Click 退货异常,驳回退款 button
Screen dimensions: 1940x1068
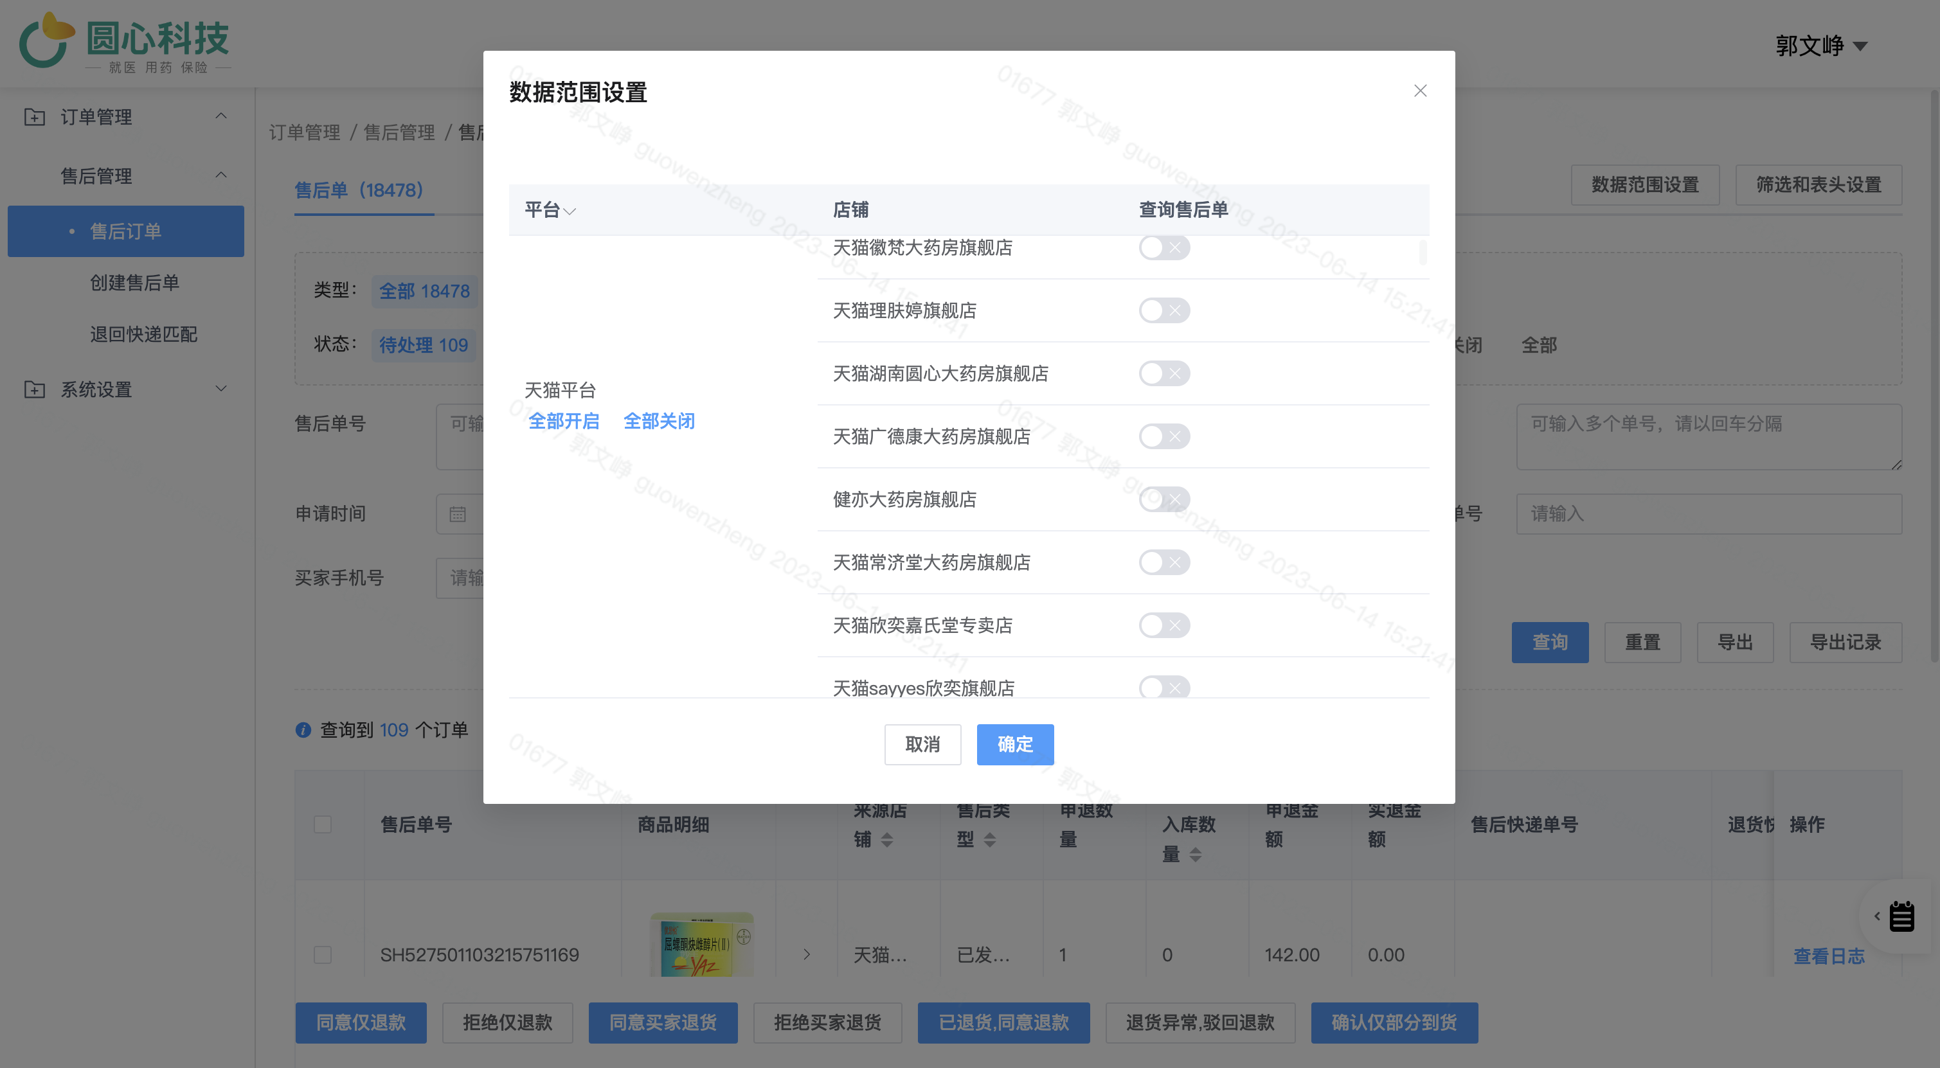pos(1201,1023)
